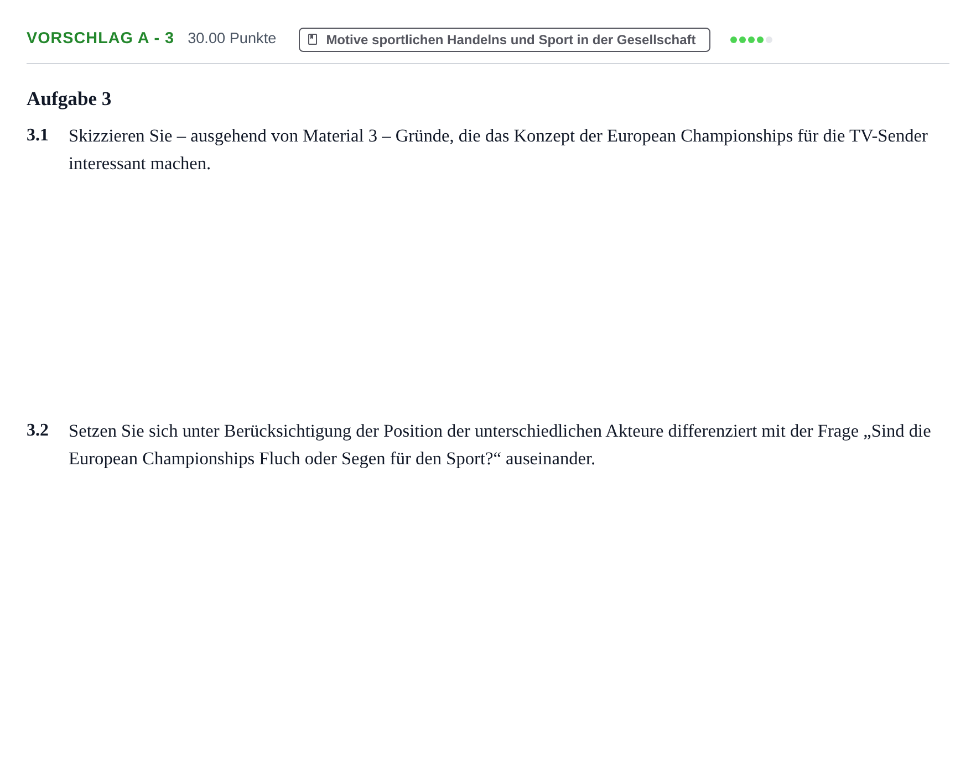Click the '30.00 Punkte' score text
Image resolution: width=976 pixels, height=776 pixels.
click(x=232, y=38)
